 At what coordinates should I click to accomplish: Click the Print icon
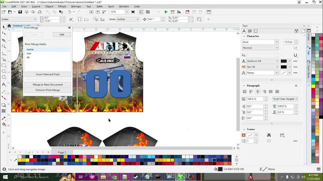point(40,12)
